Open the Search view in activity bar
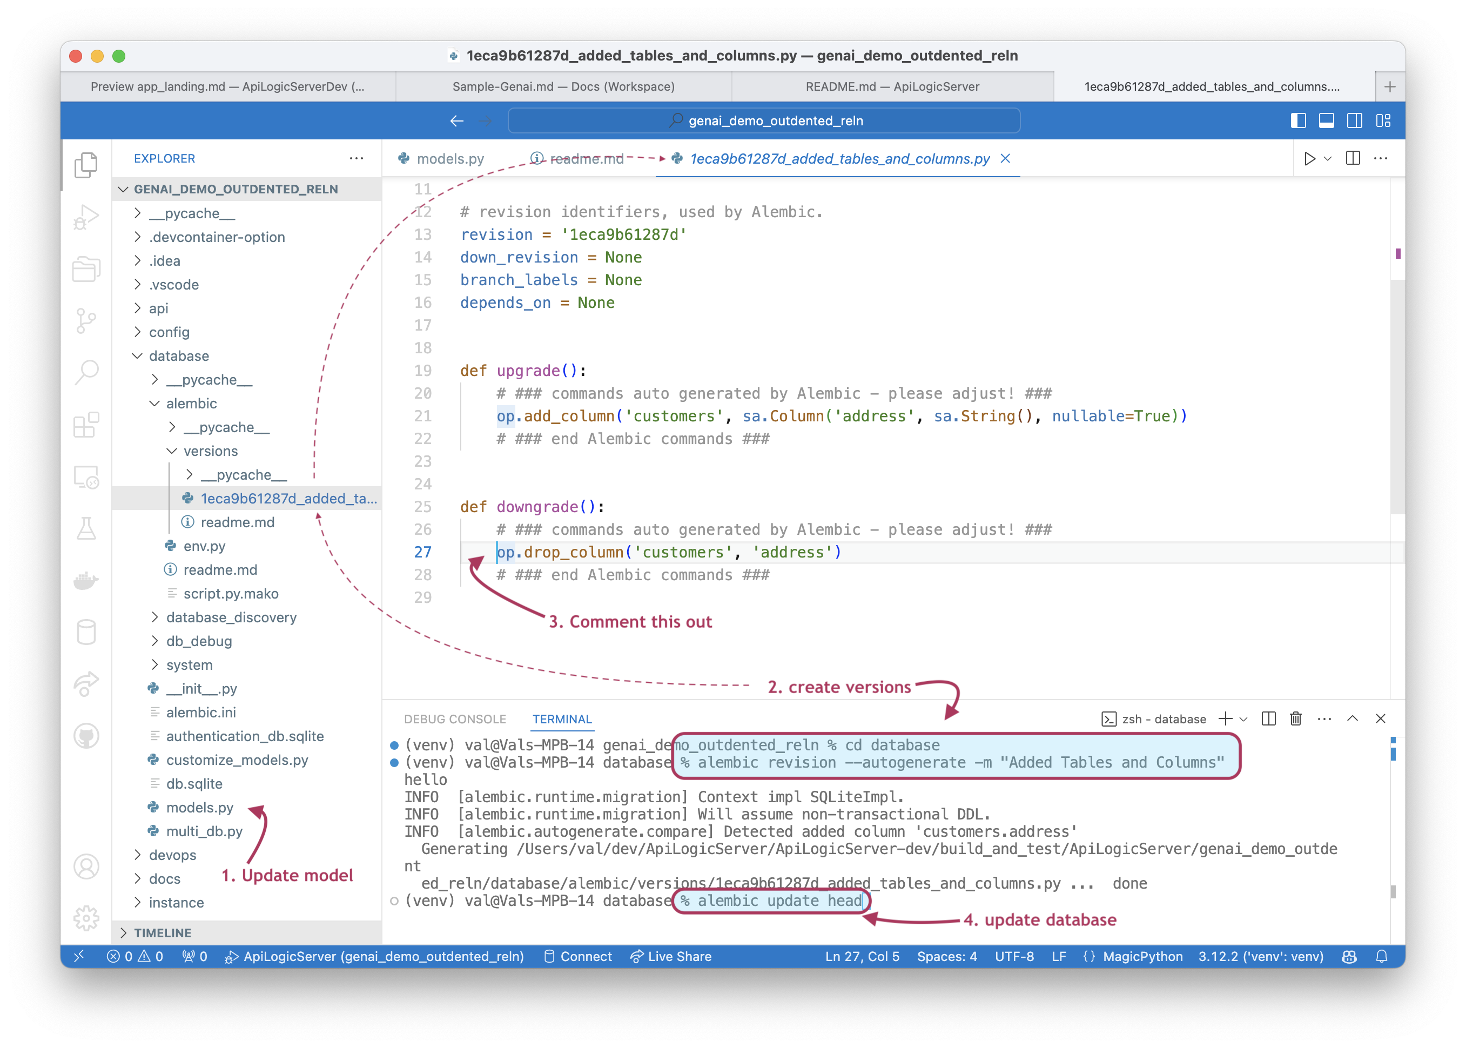 pos(86,372)
